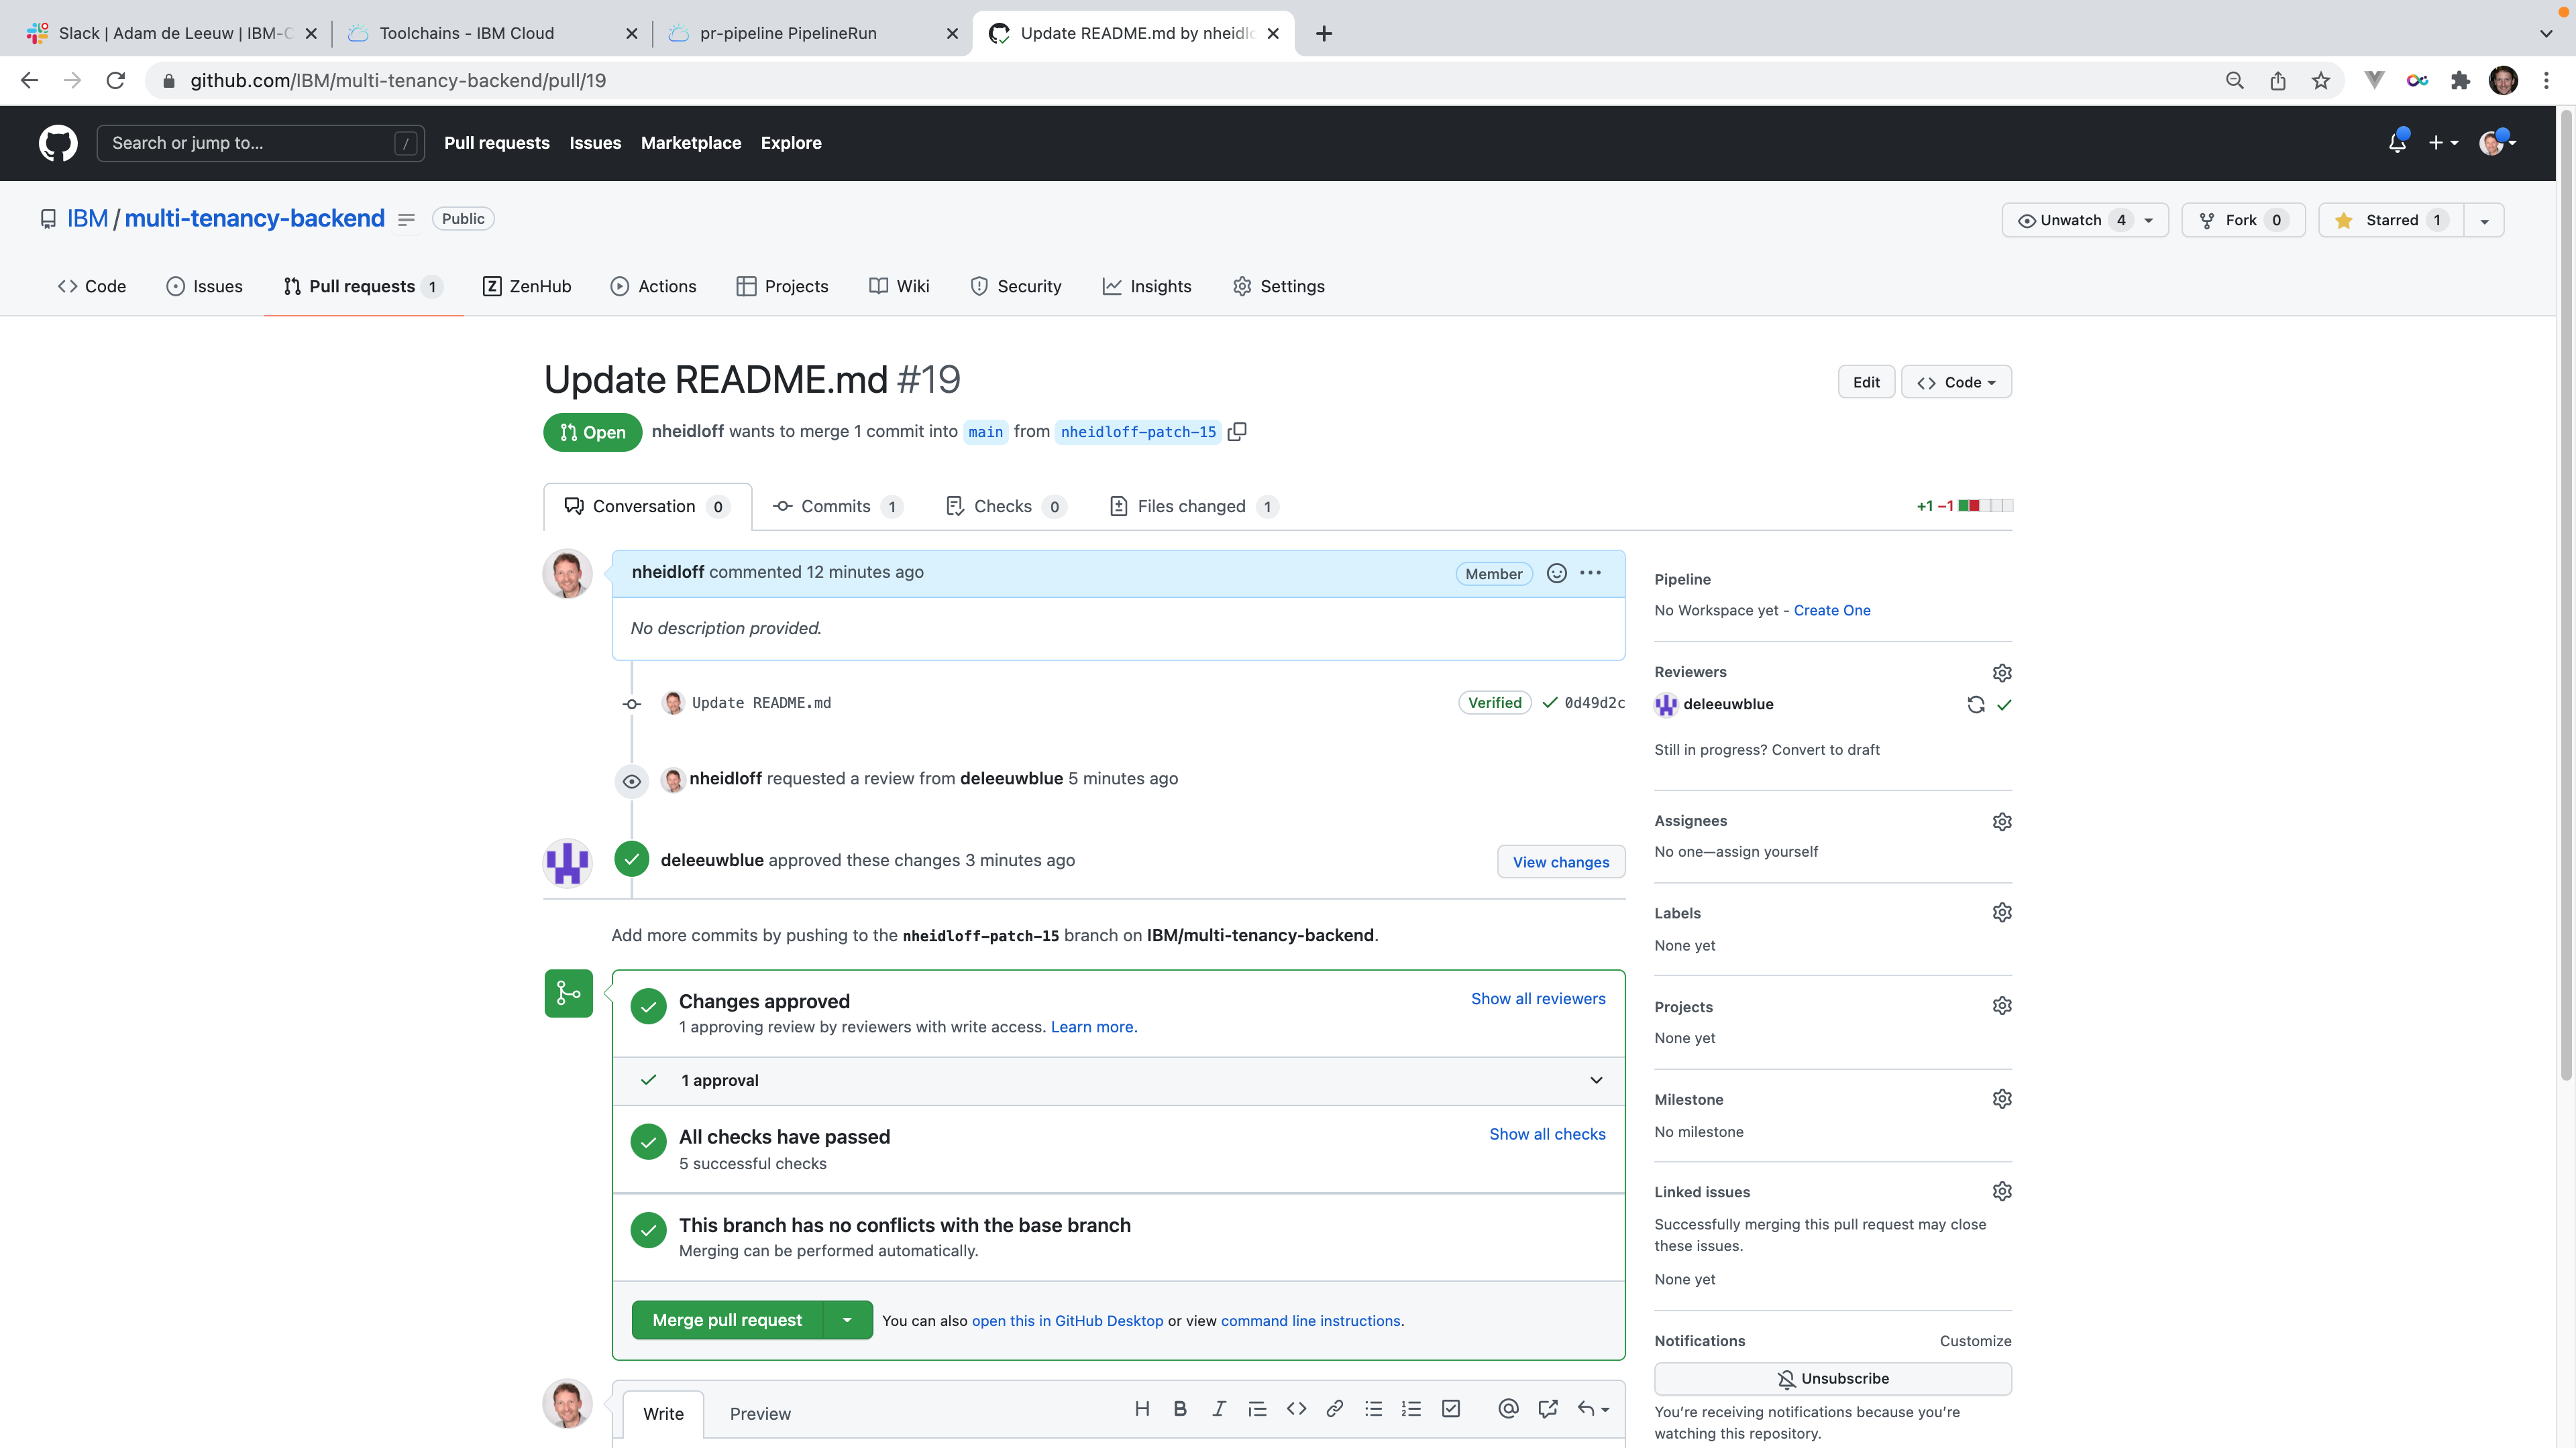Click the GitHub Octocat home logo
Image resolution: width=2576 pixels, height=1448 pixels.
(58, 143)
